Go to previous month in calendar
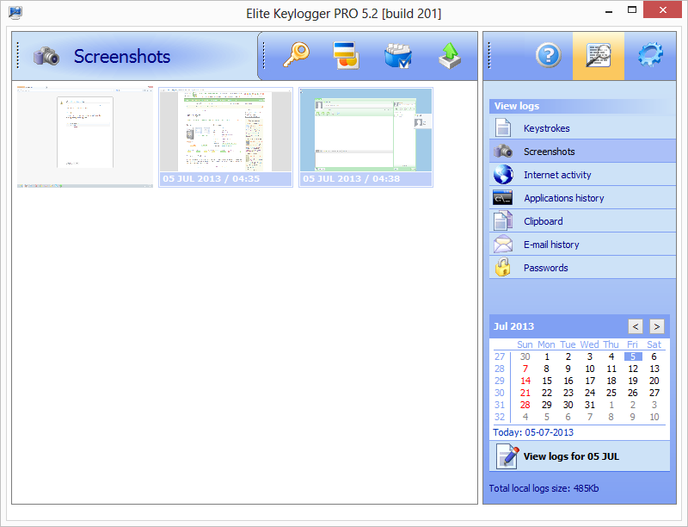 (x=635, y=326)
